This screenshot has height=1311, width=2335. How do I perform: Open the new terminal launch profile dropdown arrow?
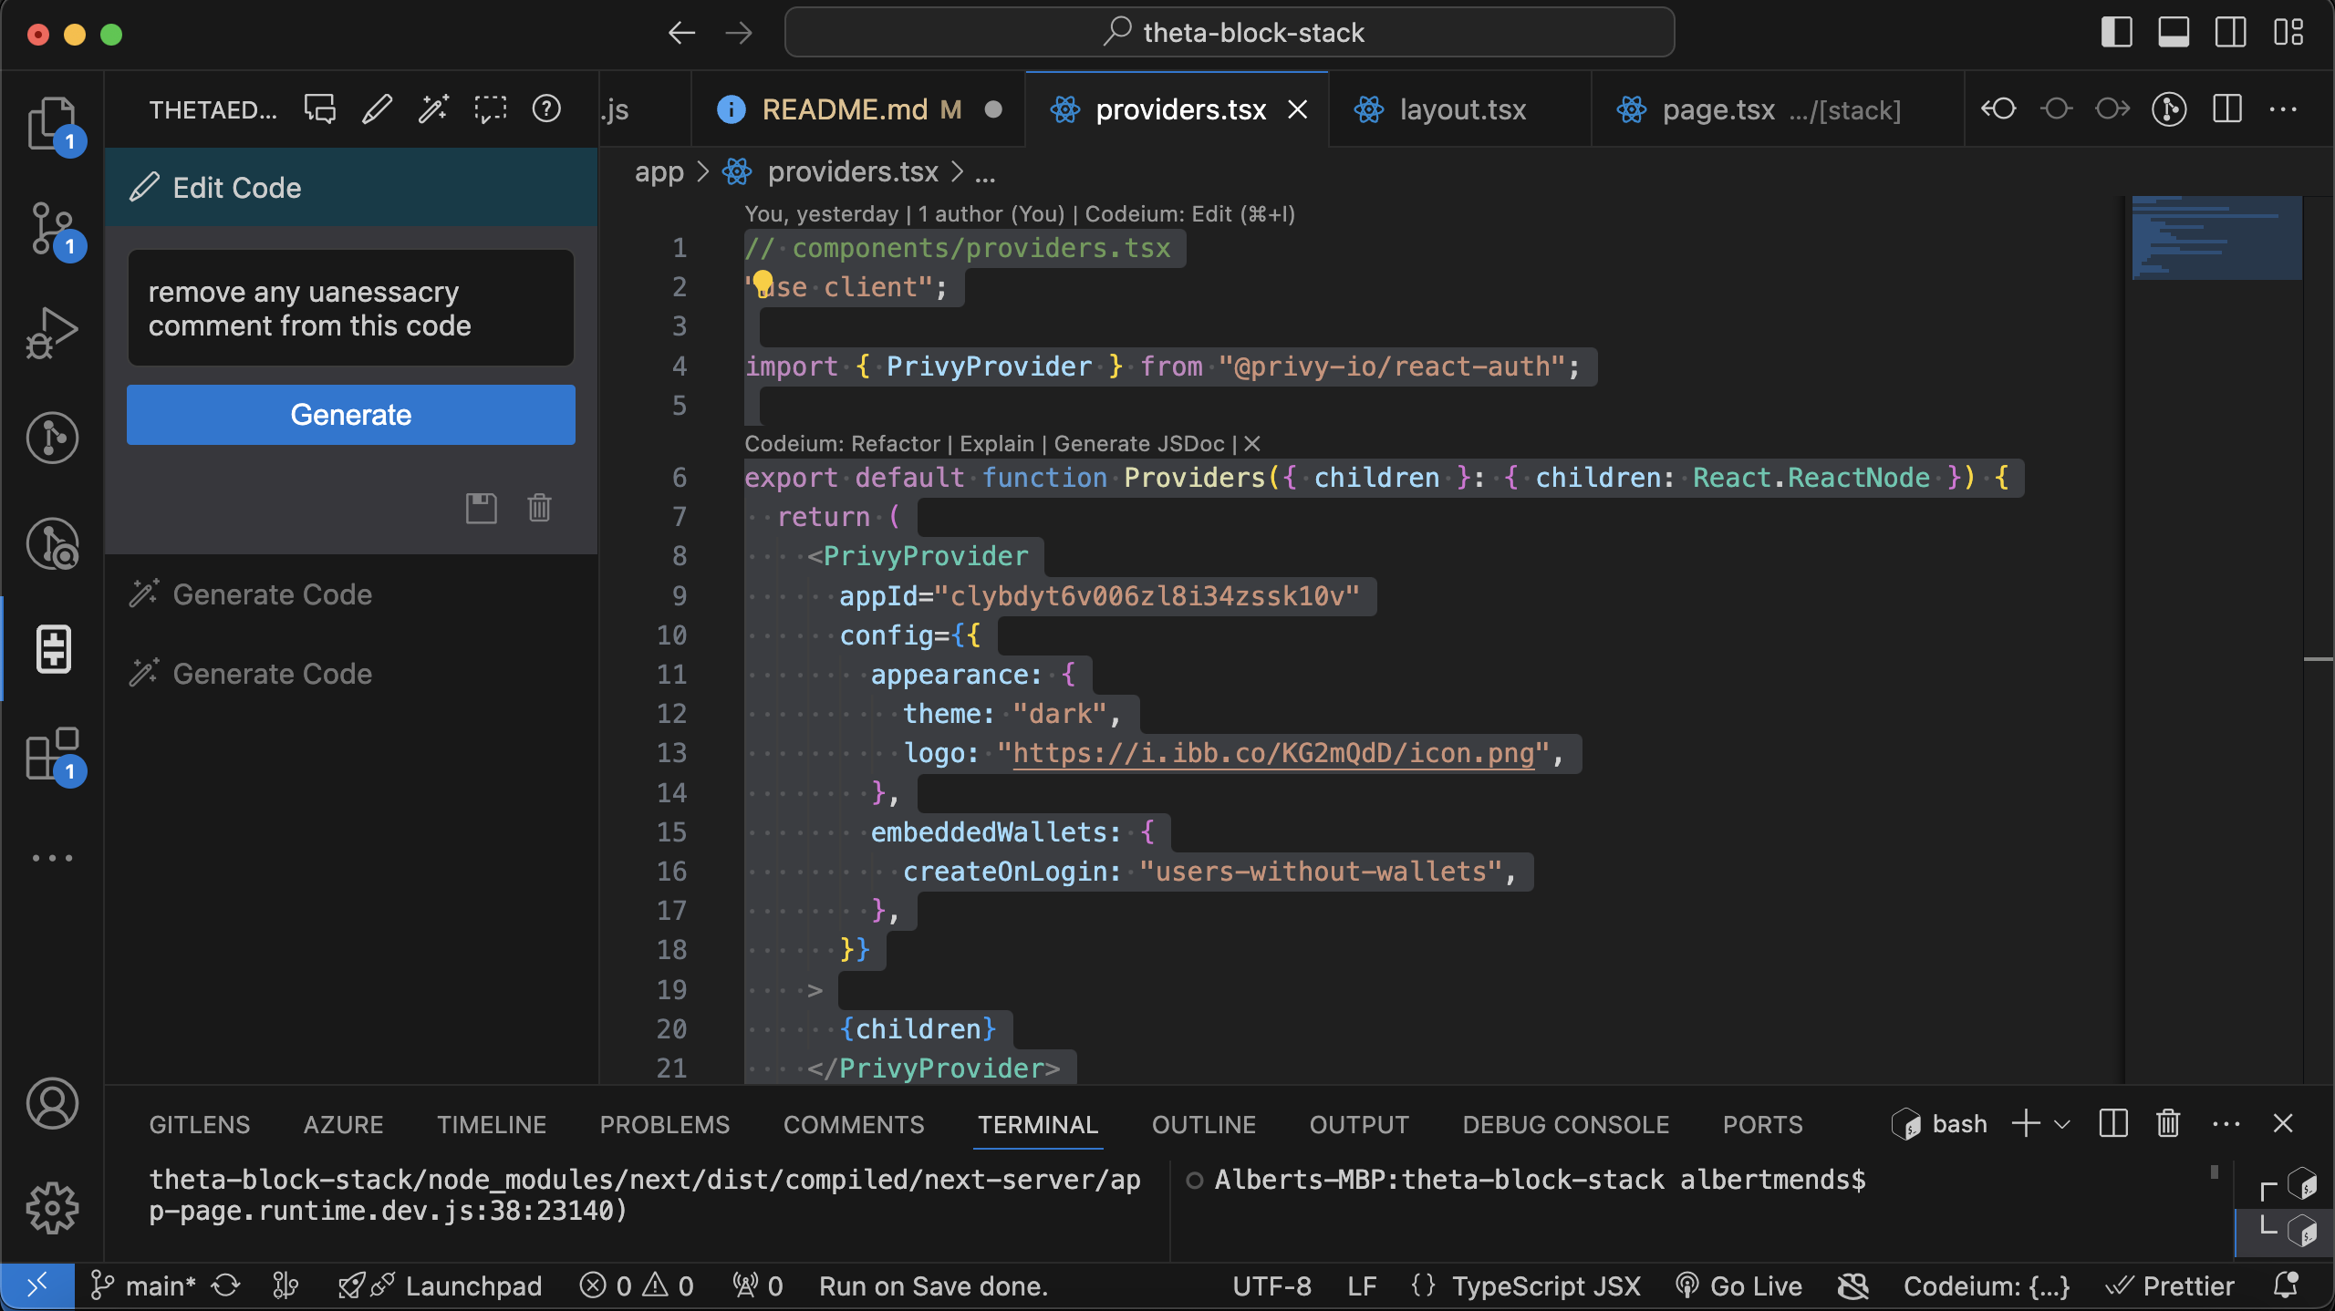click(x=2062, y=1124)
